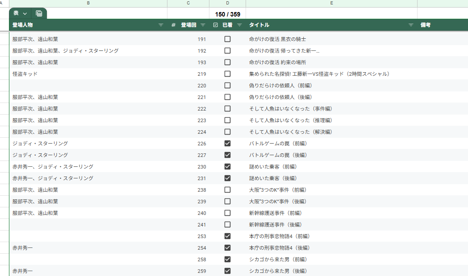
Task: Check the box for episode 191
Action: [x=227, y=39]
